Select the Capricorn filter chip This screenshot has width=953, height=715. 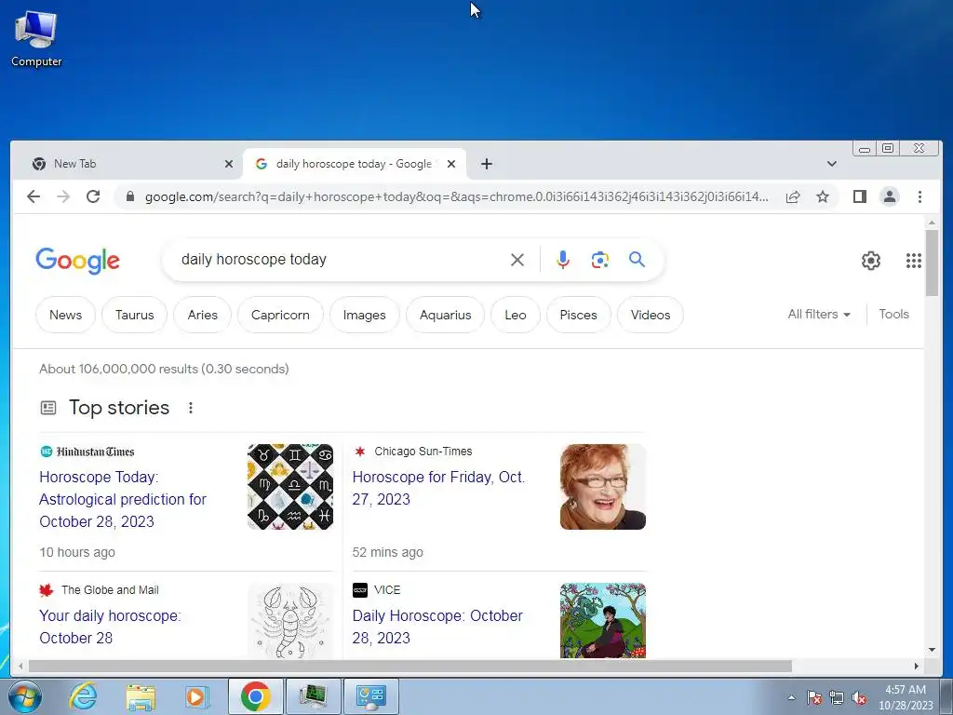click(x=280, y=315)
